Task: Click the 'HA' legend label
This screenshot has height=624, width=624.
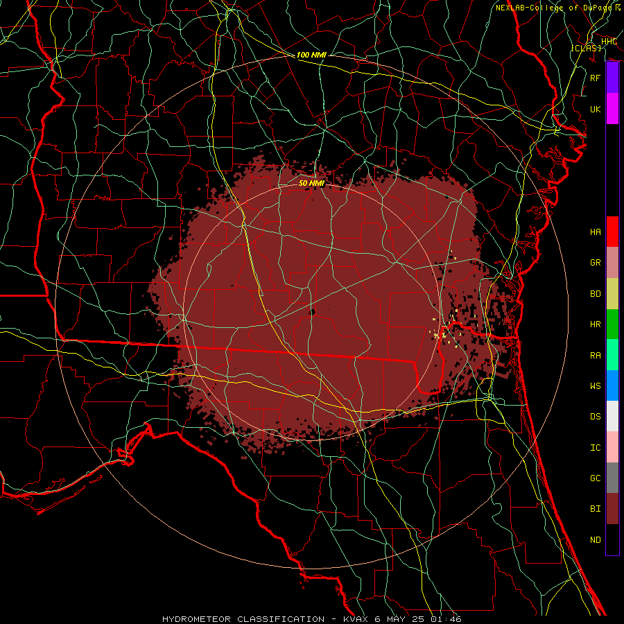Action: 596,232
